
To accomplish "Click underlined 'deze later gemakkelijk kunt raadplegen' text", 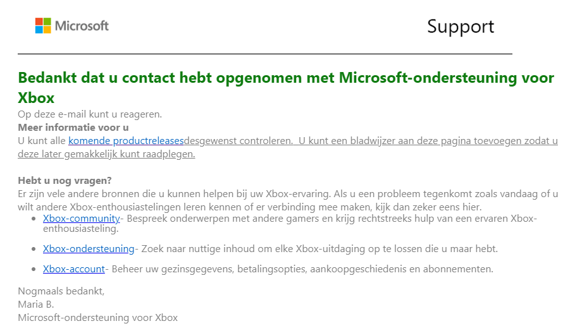I will (x=106, y=154).
